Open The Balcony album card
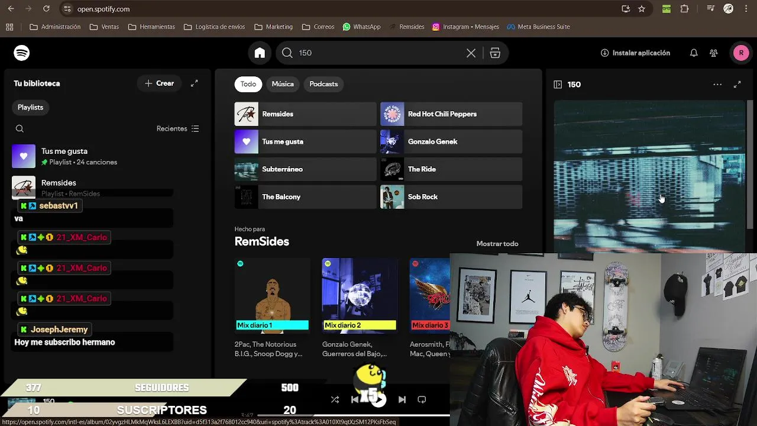This screenshot has width=757, height=426. pyautogui.click(x=305, y=197)
